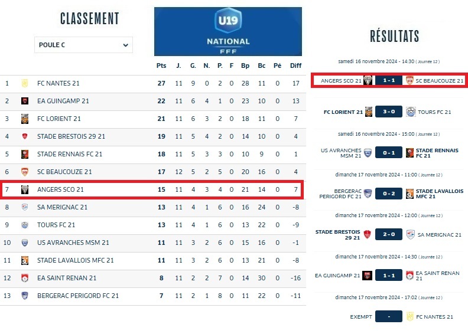468x334 pixels.
Task: Click the Angers SCO crest in results
Action: coord(368,80)
